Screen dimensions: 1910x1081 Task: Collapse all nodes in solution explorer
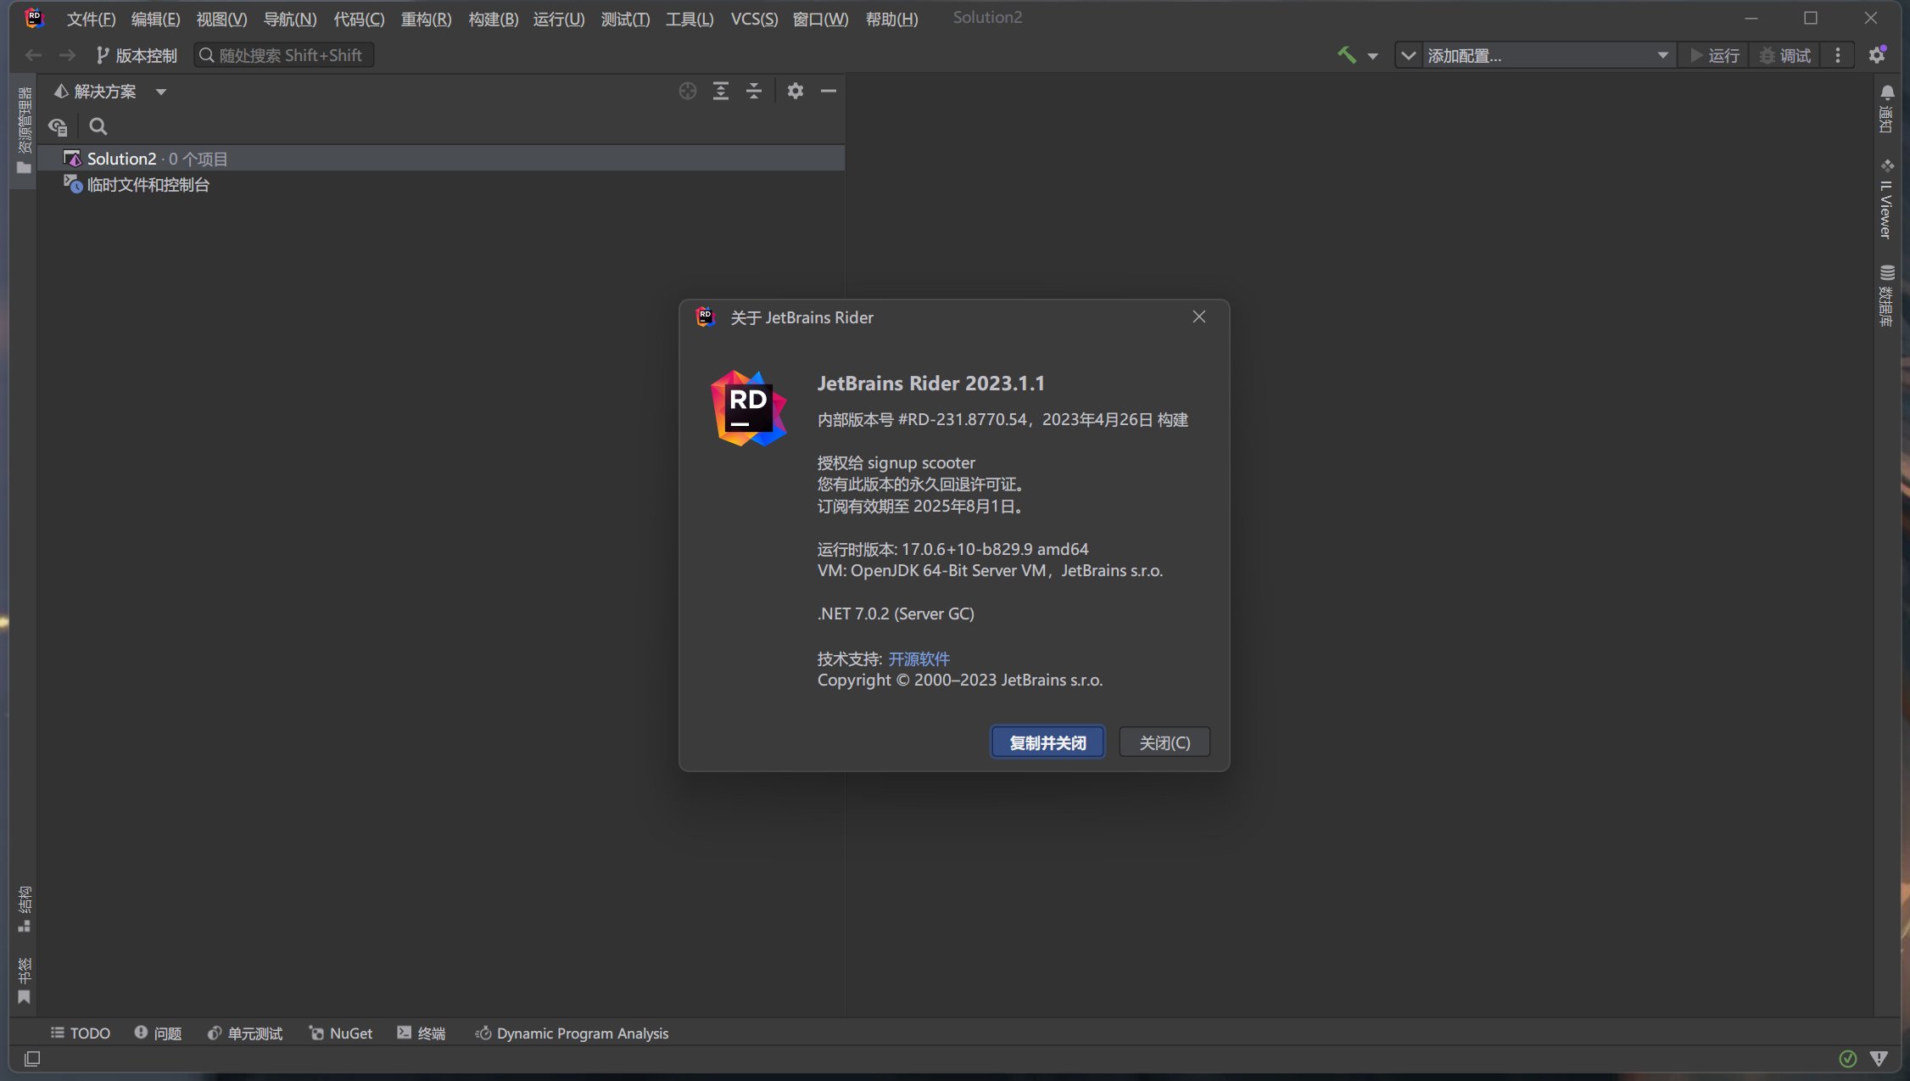(754, 91)
